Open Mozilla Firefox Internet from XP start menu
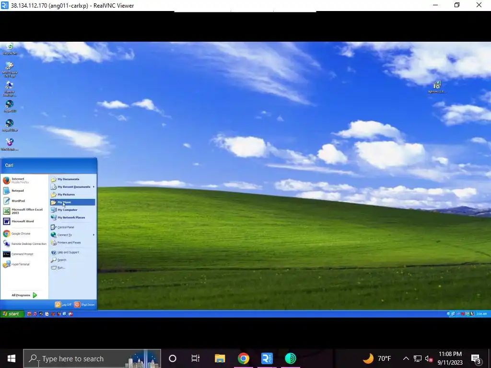This screenshot has height=368, width=491. coord(24,180)
